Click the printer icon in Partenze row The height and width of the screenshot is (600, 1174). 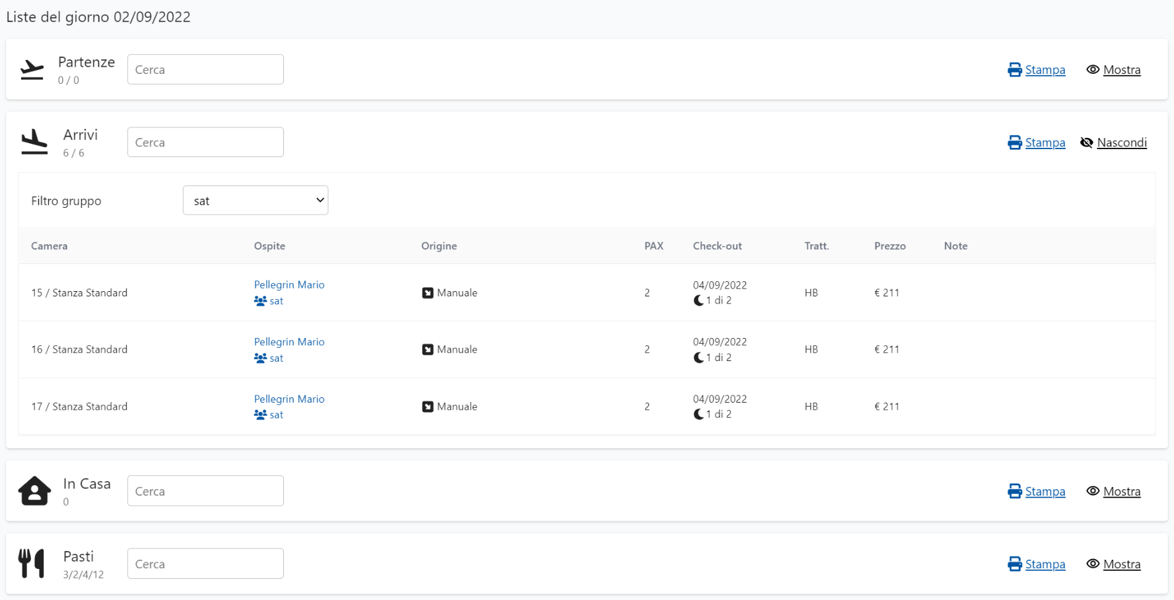click(x=1014, y=70)
